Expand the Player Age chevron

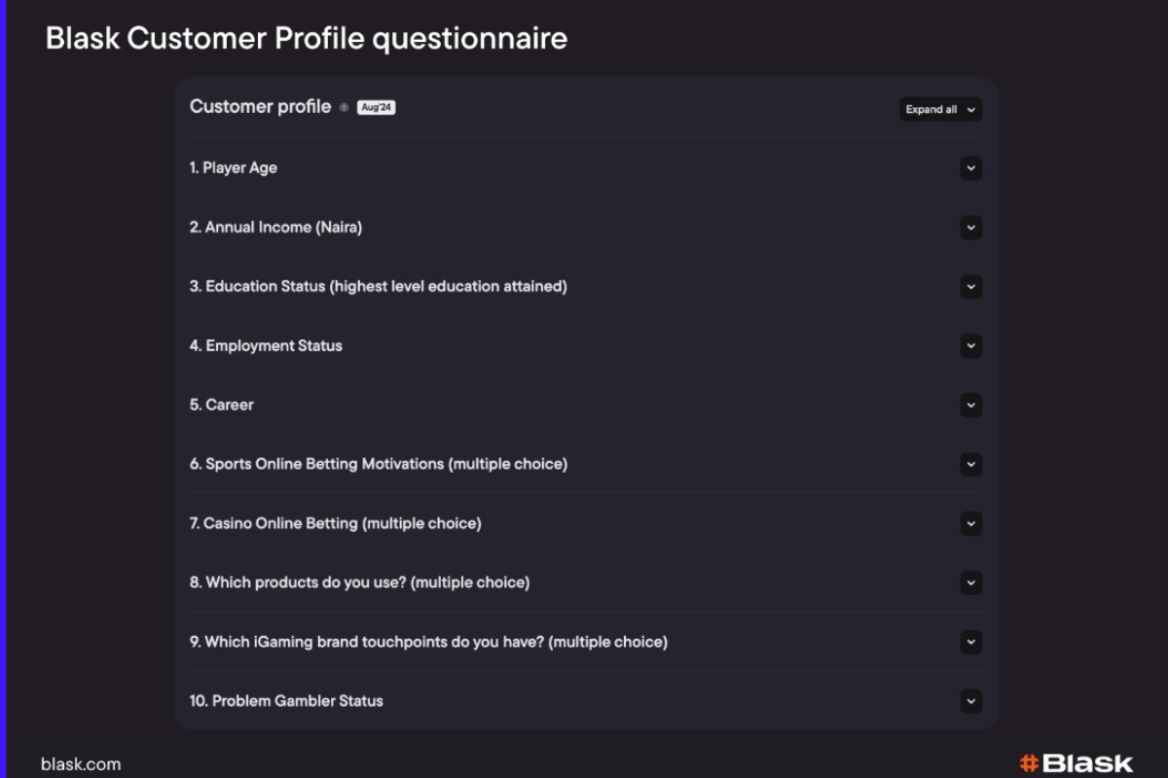pos(970,168)
